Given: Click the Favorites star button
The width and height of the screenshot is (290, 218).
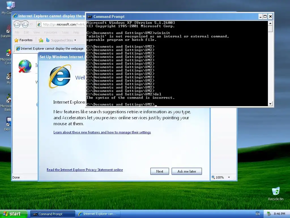Looking at the screenshot, I should (23, 40).
